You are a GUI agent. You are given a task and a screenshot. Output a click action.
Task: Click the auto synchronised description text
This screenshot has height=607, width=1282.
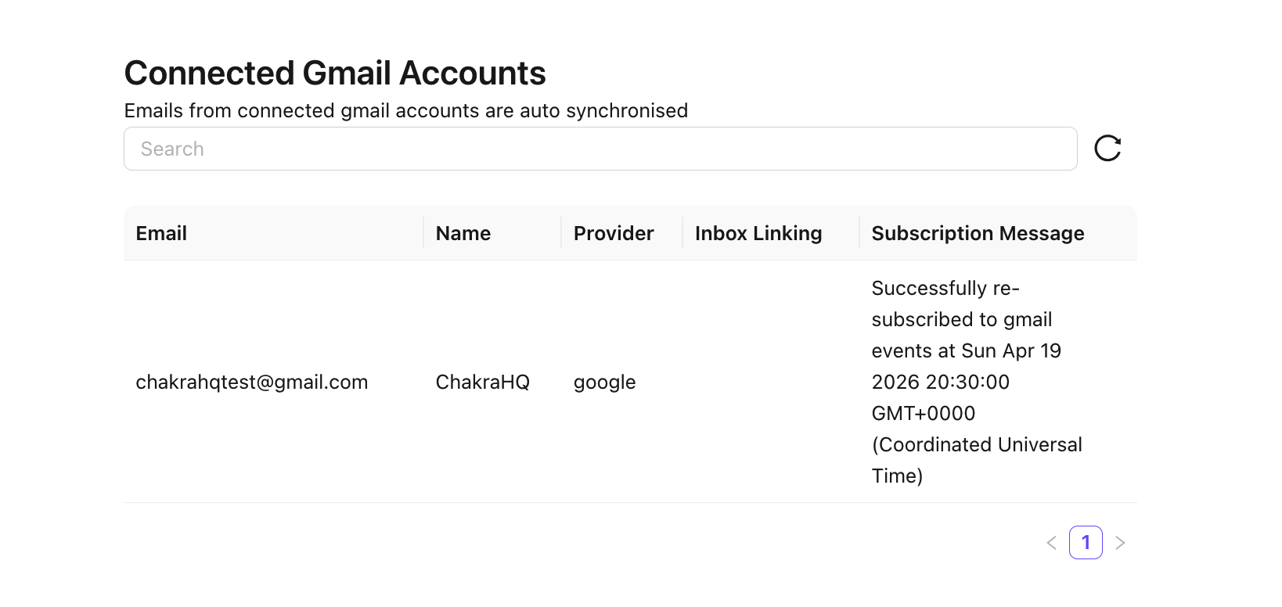405,111
